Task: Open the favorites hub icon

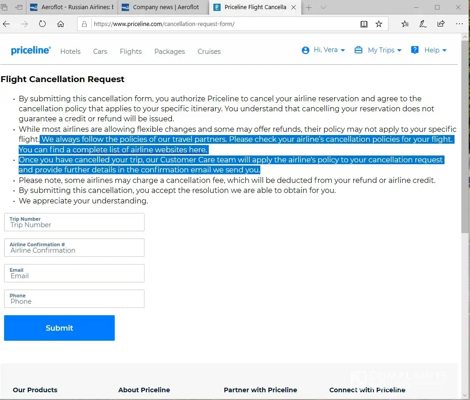Action: (405, 24)
